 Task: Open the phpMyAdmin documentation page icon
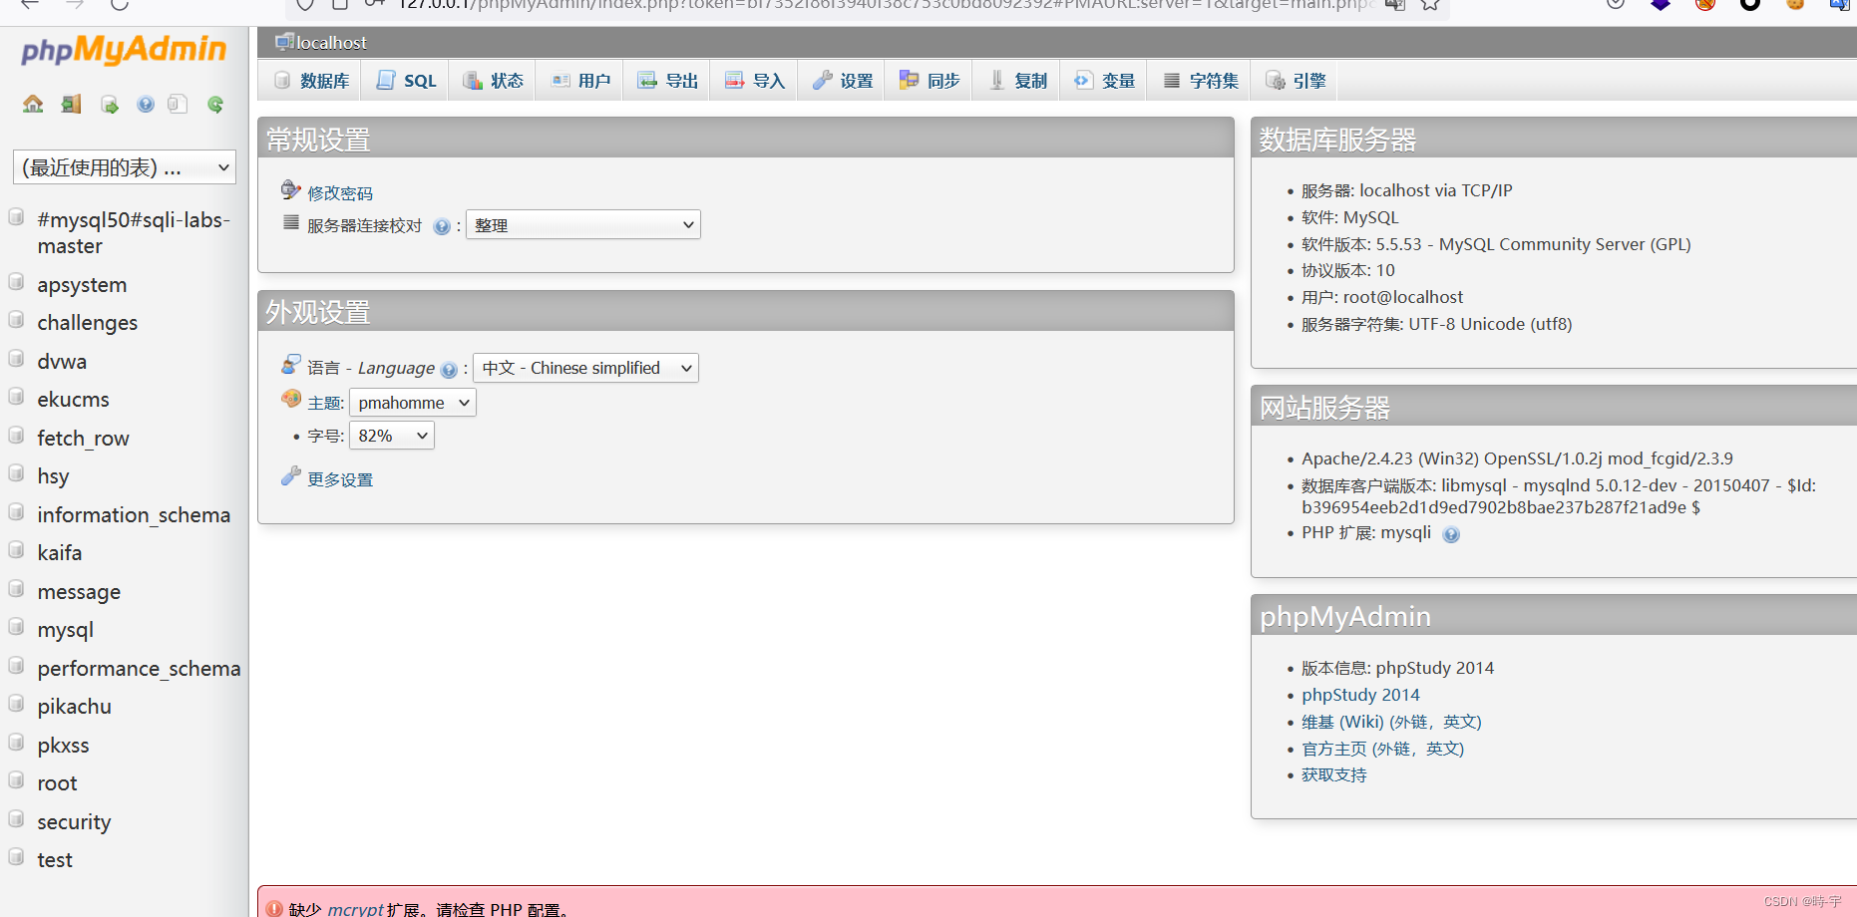click(177, 104)
